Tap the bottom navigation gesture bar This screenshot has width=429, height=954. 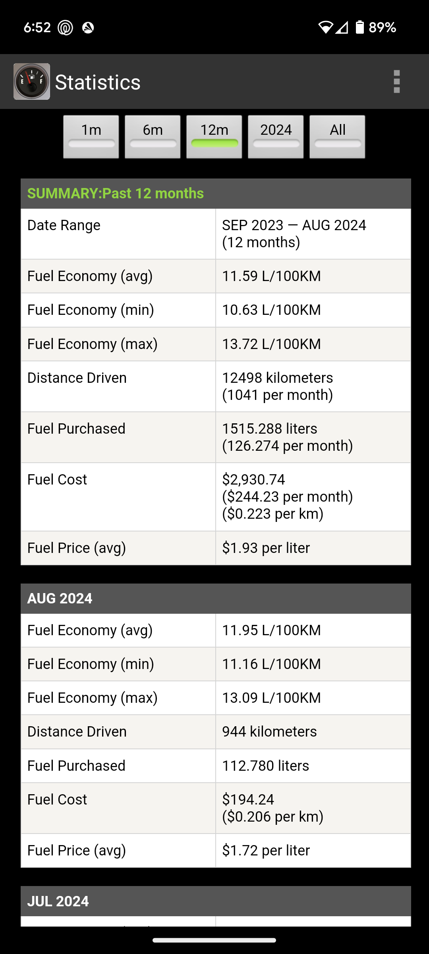[214, 940]
